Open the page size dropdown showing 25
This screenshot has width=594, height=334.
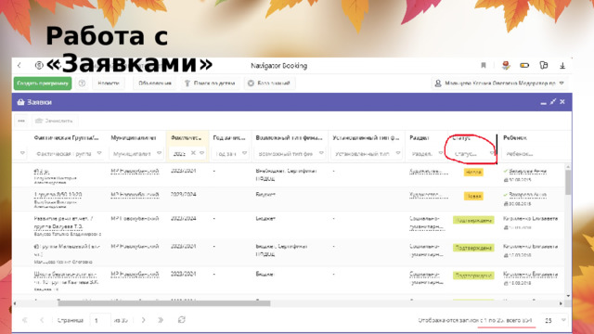[563, 320]
